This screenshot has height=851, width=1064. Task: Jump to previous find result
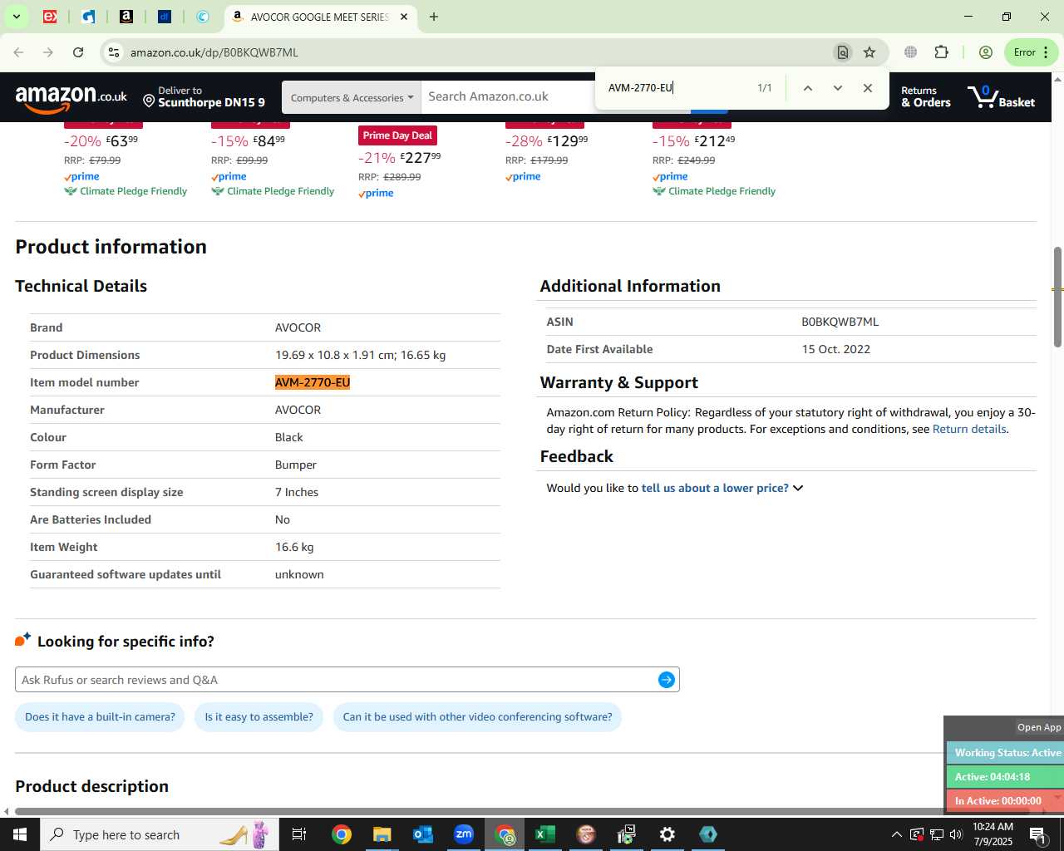pos(807,88)
